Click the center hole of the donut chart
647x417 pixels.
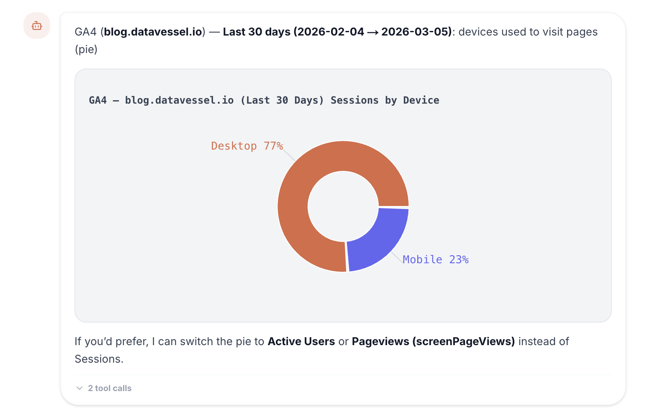pos(343,206)
